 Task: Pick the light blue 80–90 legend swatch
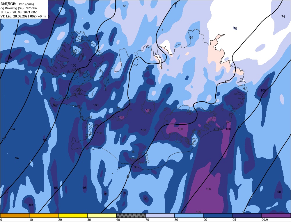coord(189,215)
